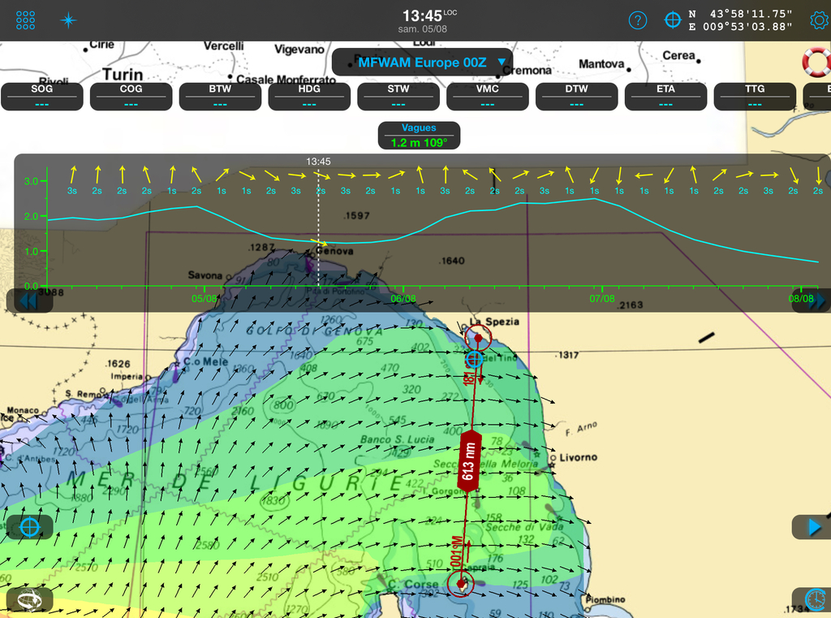Tap the sam. 05/08 date text

[x=422, y=29]
